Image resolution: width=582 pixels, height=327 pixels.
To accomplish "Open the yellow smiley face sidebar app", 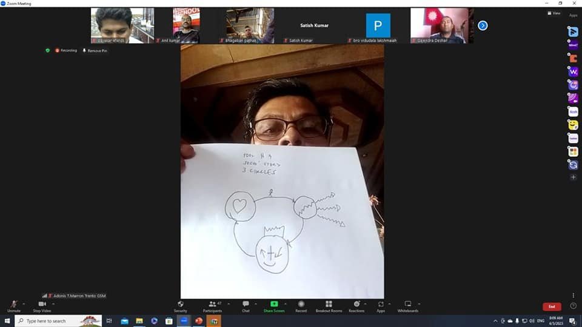I will (x=573, y=125).
